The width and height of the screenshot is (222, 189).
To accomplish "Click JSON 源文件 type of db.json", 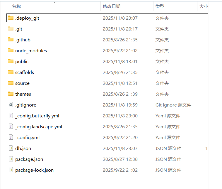I will tap(168, 148).
